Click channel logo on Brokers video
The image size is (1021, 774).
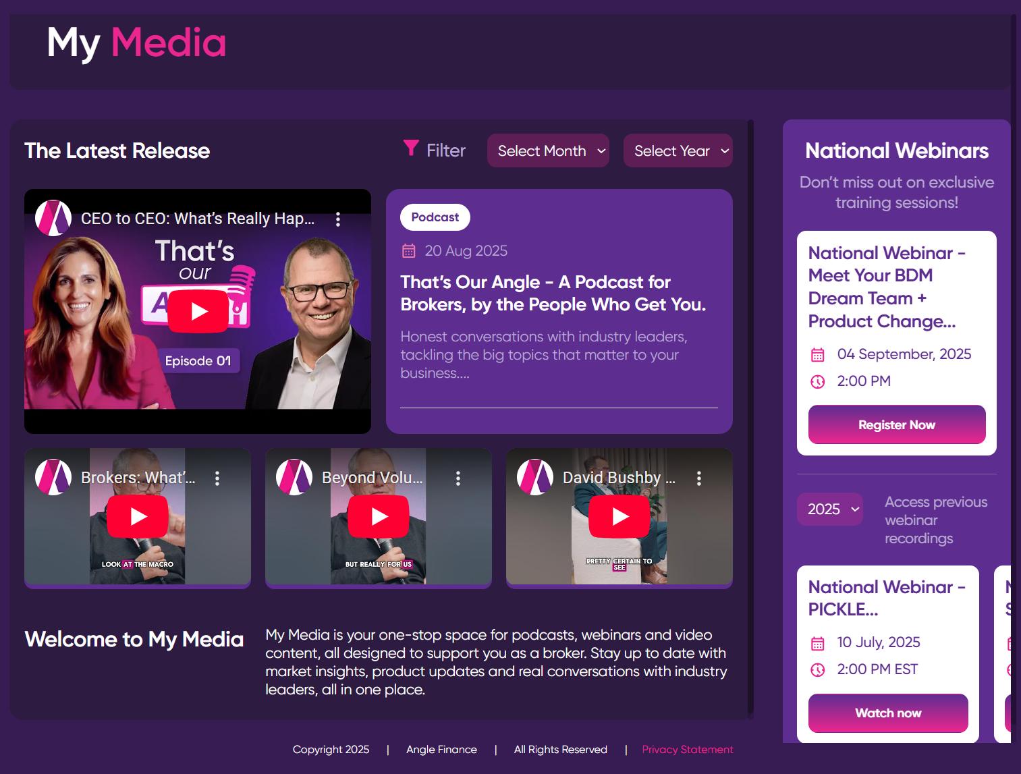coord(53,477)
